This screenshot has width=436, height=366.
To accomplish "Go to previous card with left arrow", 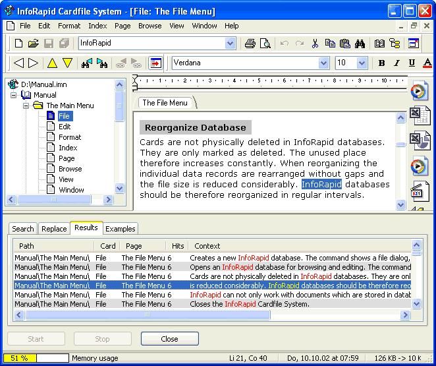I will pyautogui.click(x=18, y=63).
